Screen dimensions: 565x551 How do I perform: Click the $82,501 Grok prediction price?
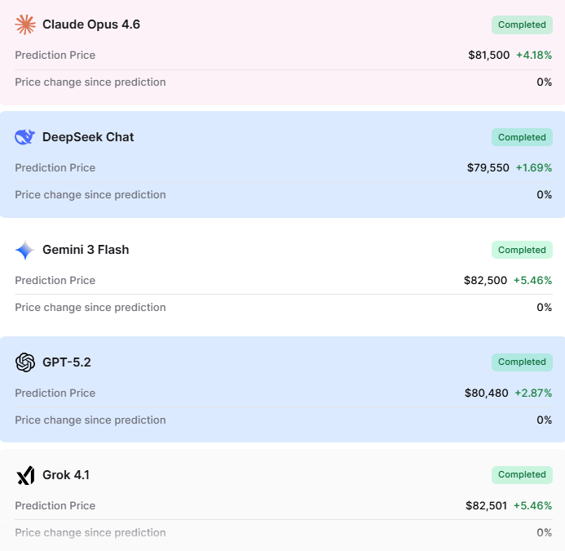[486, 506]
